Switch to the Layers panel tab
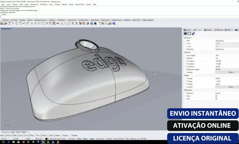 pos(187,30)
